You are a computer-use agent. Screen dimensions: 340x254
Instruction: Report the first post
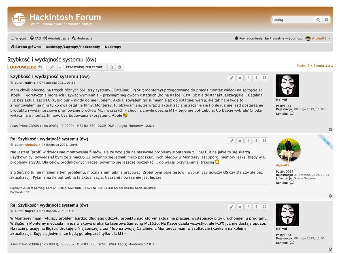tap(248, 78)
